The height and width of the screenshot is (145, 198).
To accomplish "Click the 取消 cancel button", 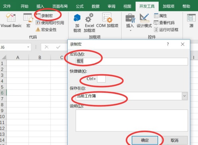I will click(x=174, y=140).
